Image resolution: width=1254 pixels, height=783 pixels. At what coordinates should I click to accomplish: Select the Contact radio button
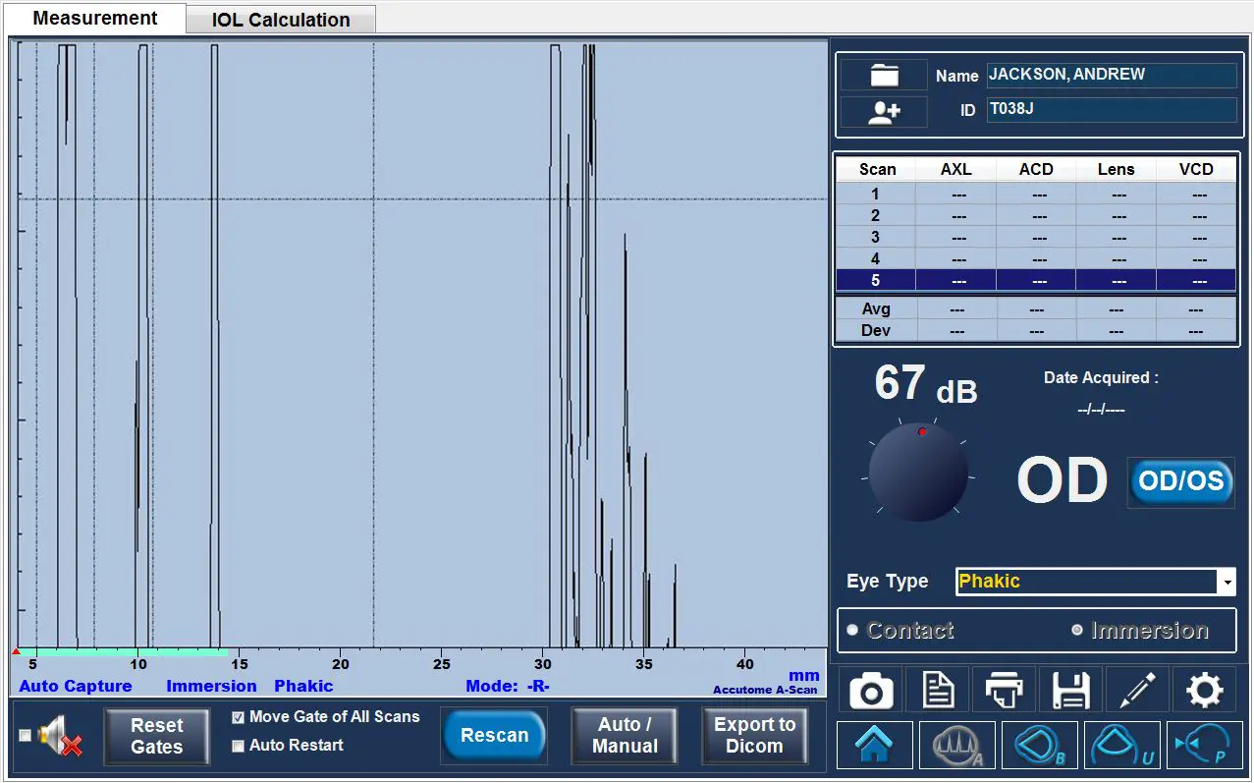[852, 630]
